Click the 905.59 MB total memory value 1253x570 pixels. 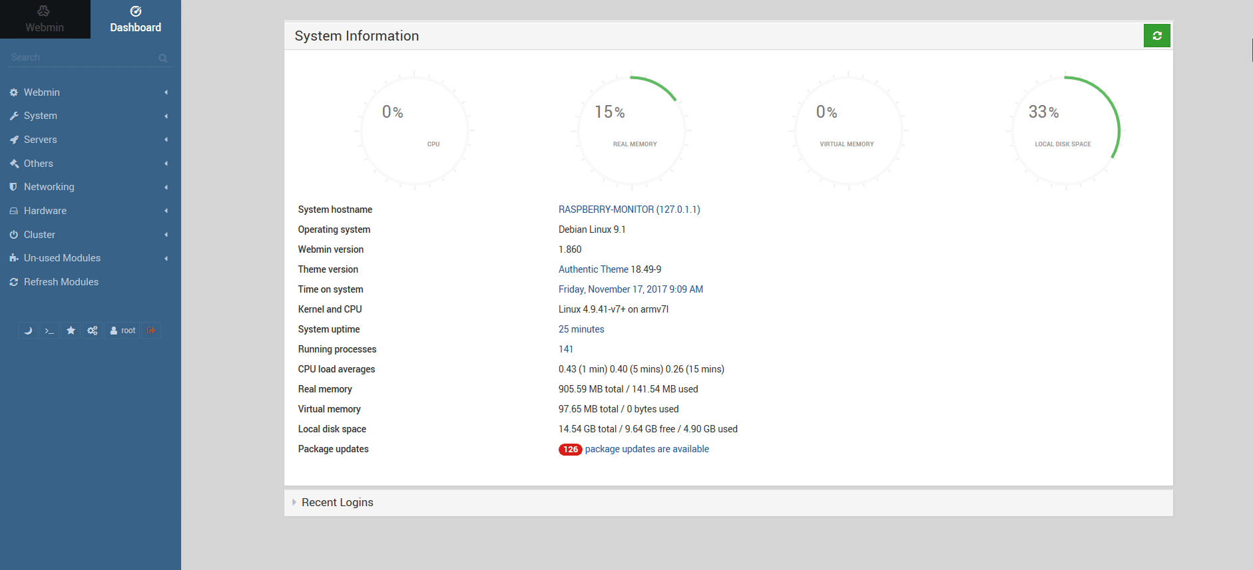(x=628, y=389)
